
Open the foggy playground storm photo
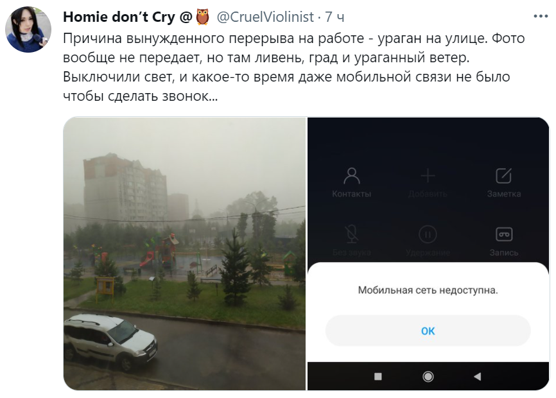[x=184, y=254]
